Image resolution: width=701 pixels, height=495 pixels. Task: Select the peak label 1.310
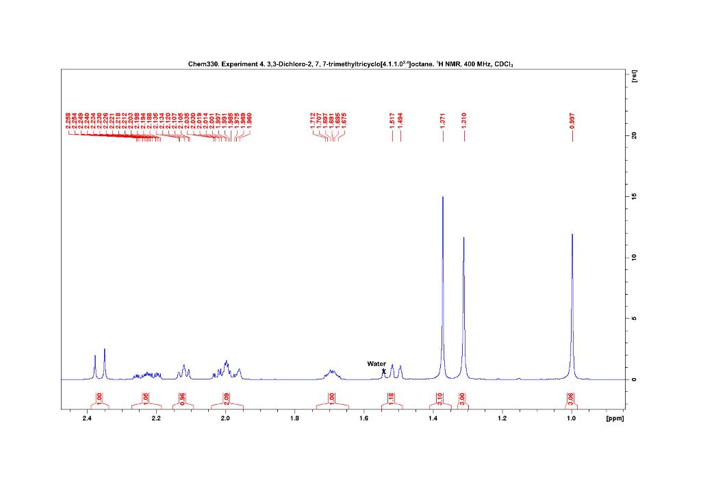point(463,121)
